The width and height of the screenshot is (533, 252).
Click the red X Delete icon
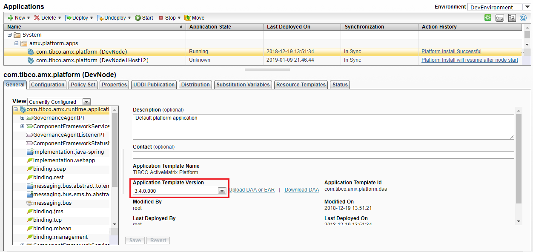tap(37, 18)
